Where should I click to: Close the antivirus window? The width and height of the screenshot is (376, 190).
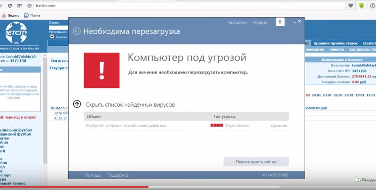click(299, 21)
